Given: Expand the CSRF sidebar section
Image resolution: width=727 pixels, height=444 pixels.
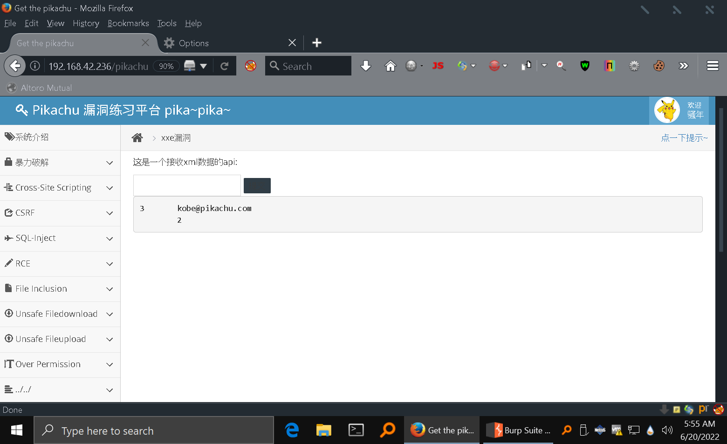Looking at the screenshot, I should point(60,213).
